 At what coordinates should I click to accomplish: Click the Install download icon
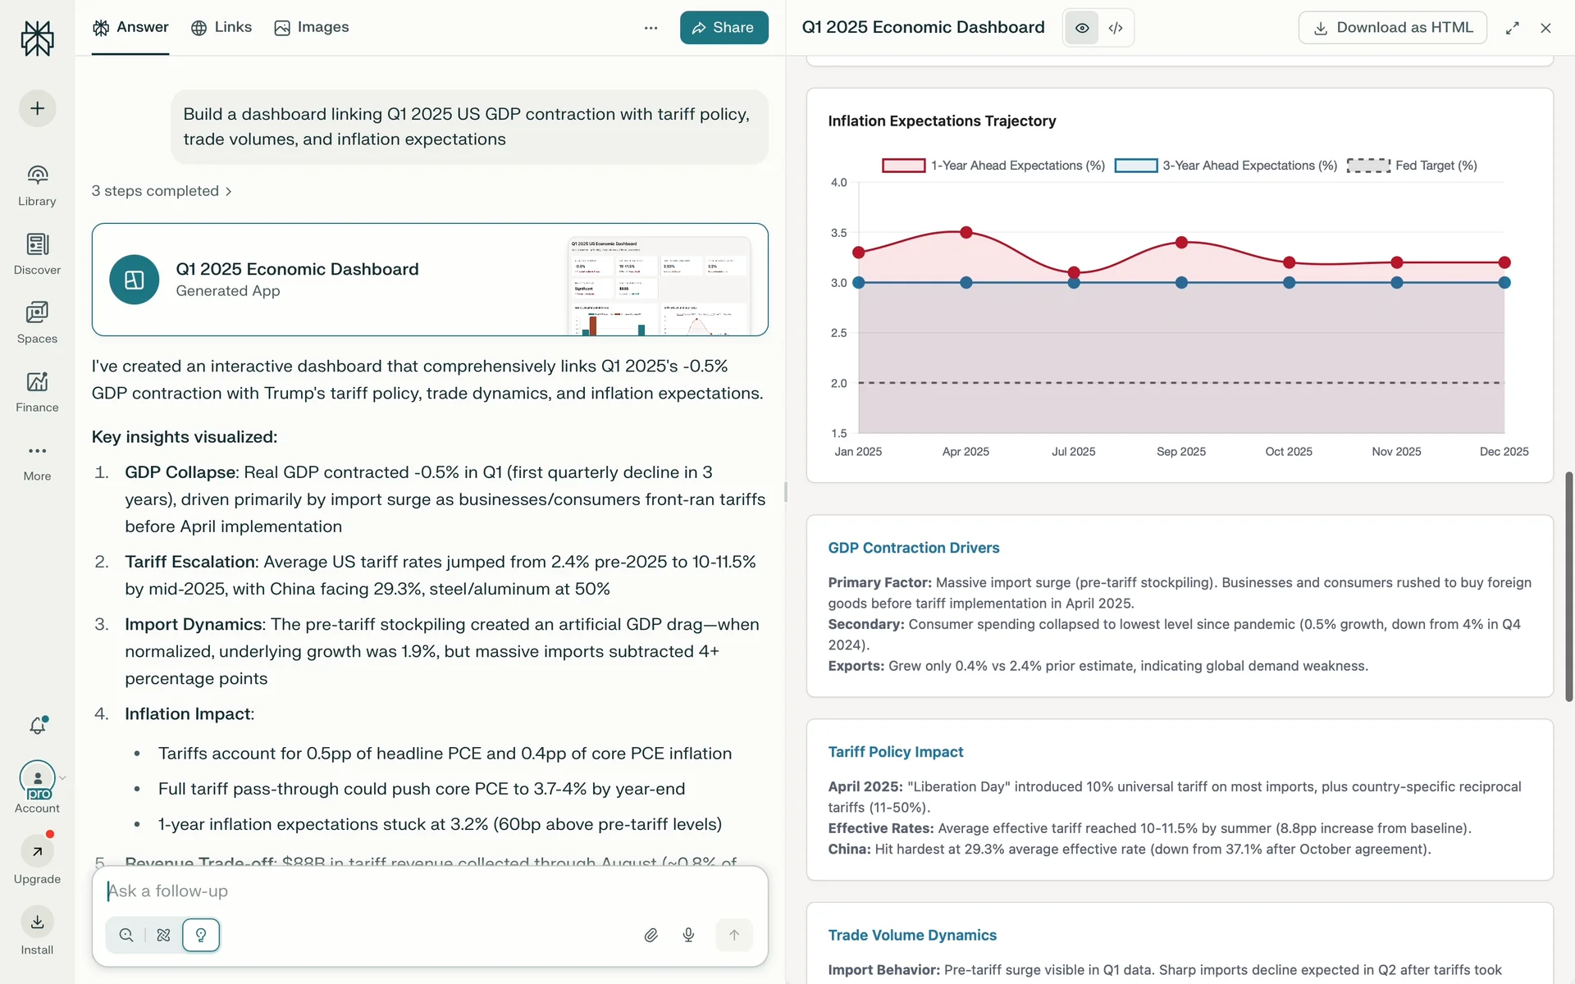point(37,922)
